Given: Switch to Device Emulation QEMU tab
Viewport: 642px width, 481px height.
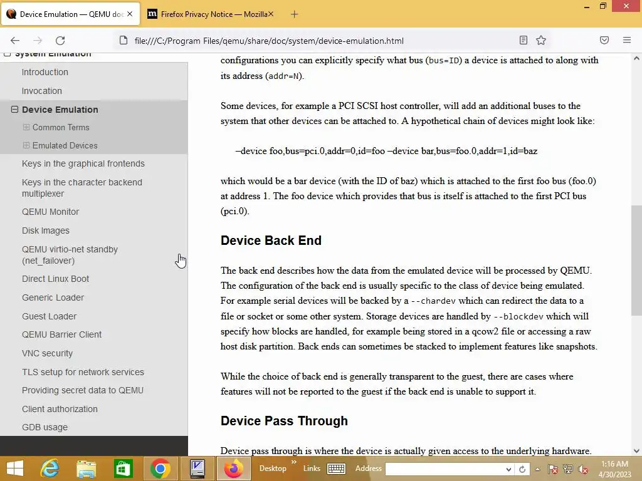Looking at the screenshot, I should (x=70, y=14).
